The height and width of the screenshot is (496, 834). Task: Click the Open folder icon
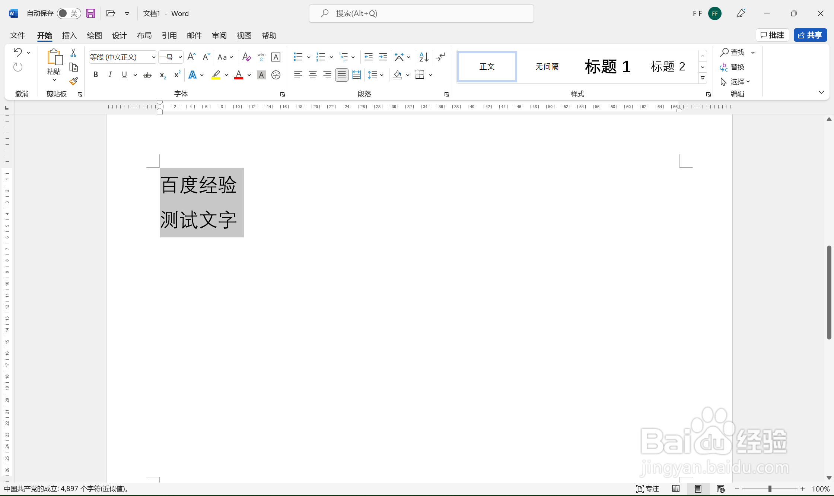(111, 13)
